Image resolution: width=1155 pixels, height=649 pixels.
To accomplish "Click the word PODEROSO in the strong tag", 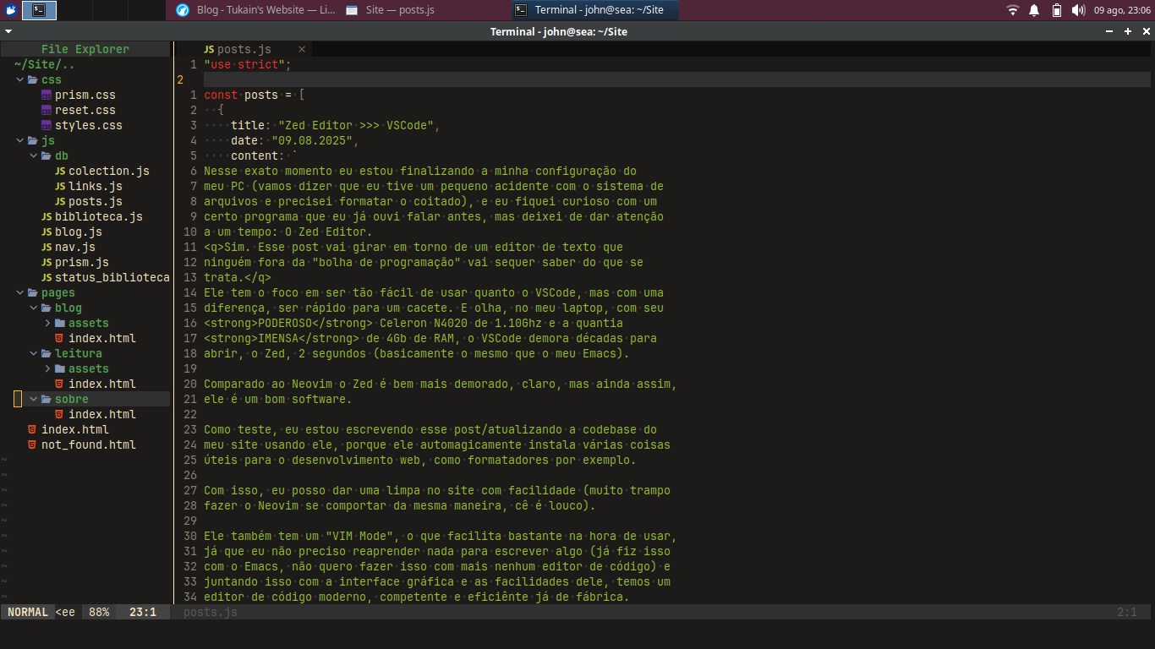I will (x=285, y=323).
